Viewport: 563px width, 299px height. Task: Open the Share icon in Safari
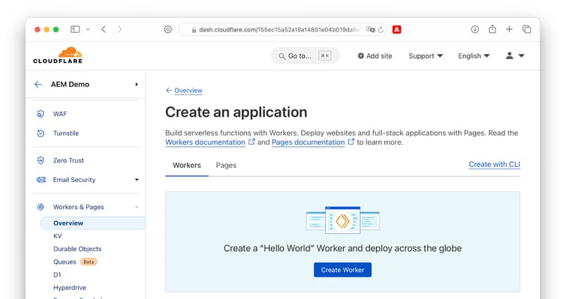tap(492, 29)
